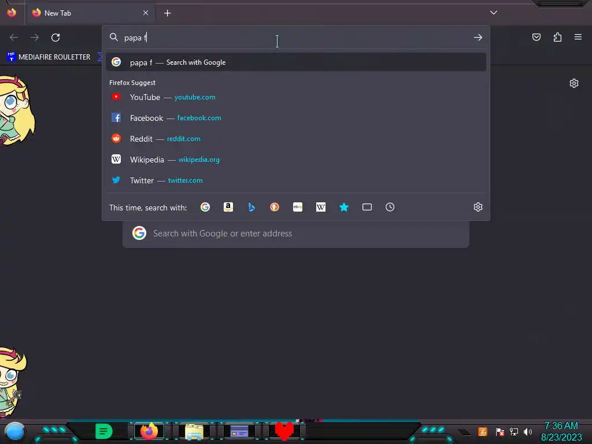Search history with the clock icon
Image resolution: width=592 pixels, height=444 pixels.
[x=390, y=207]
